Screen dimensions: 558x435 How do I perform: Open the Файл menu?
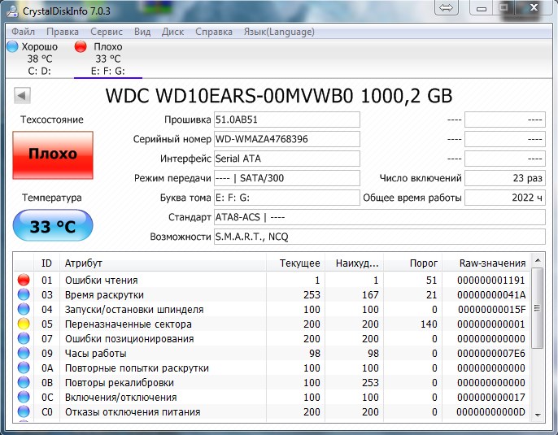click(23, 32)
